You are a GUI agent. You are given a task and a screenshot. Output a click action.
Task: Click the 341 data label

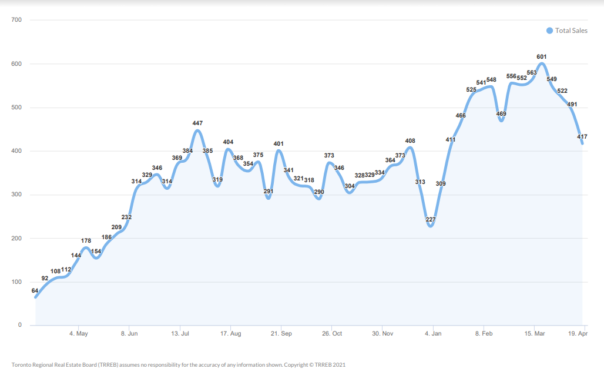[288, 170]
